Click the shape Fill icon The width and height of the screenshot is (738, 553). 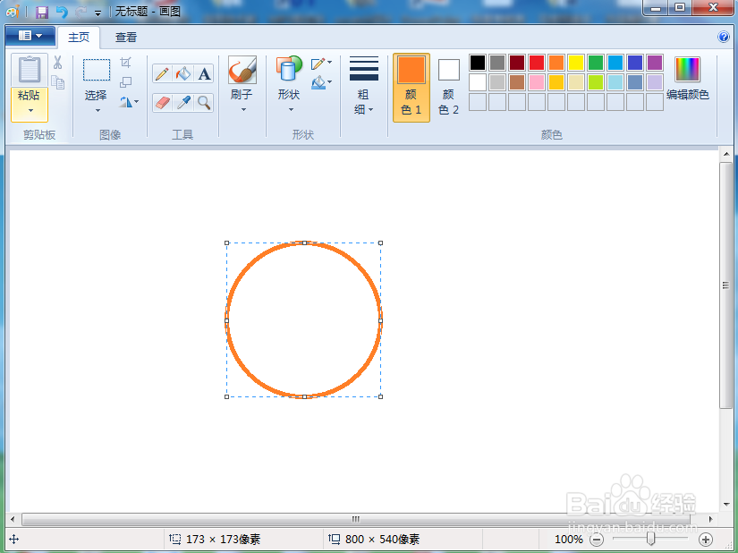pos(318,83)
